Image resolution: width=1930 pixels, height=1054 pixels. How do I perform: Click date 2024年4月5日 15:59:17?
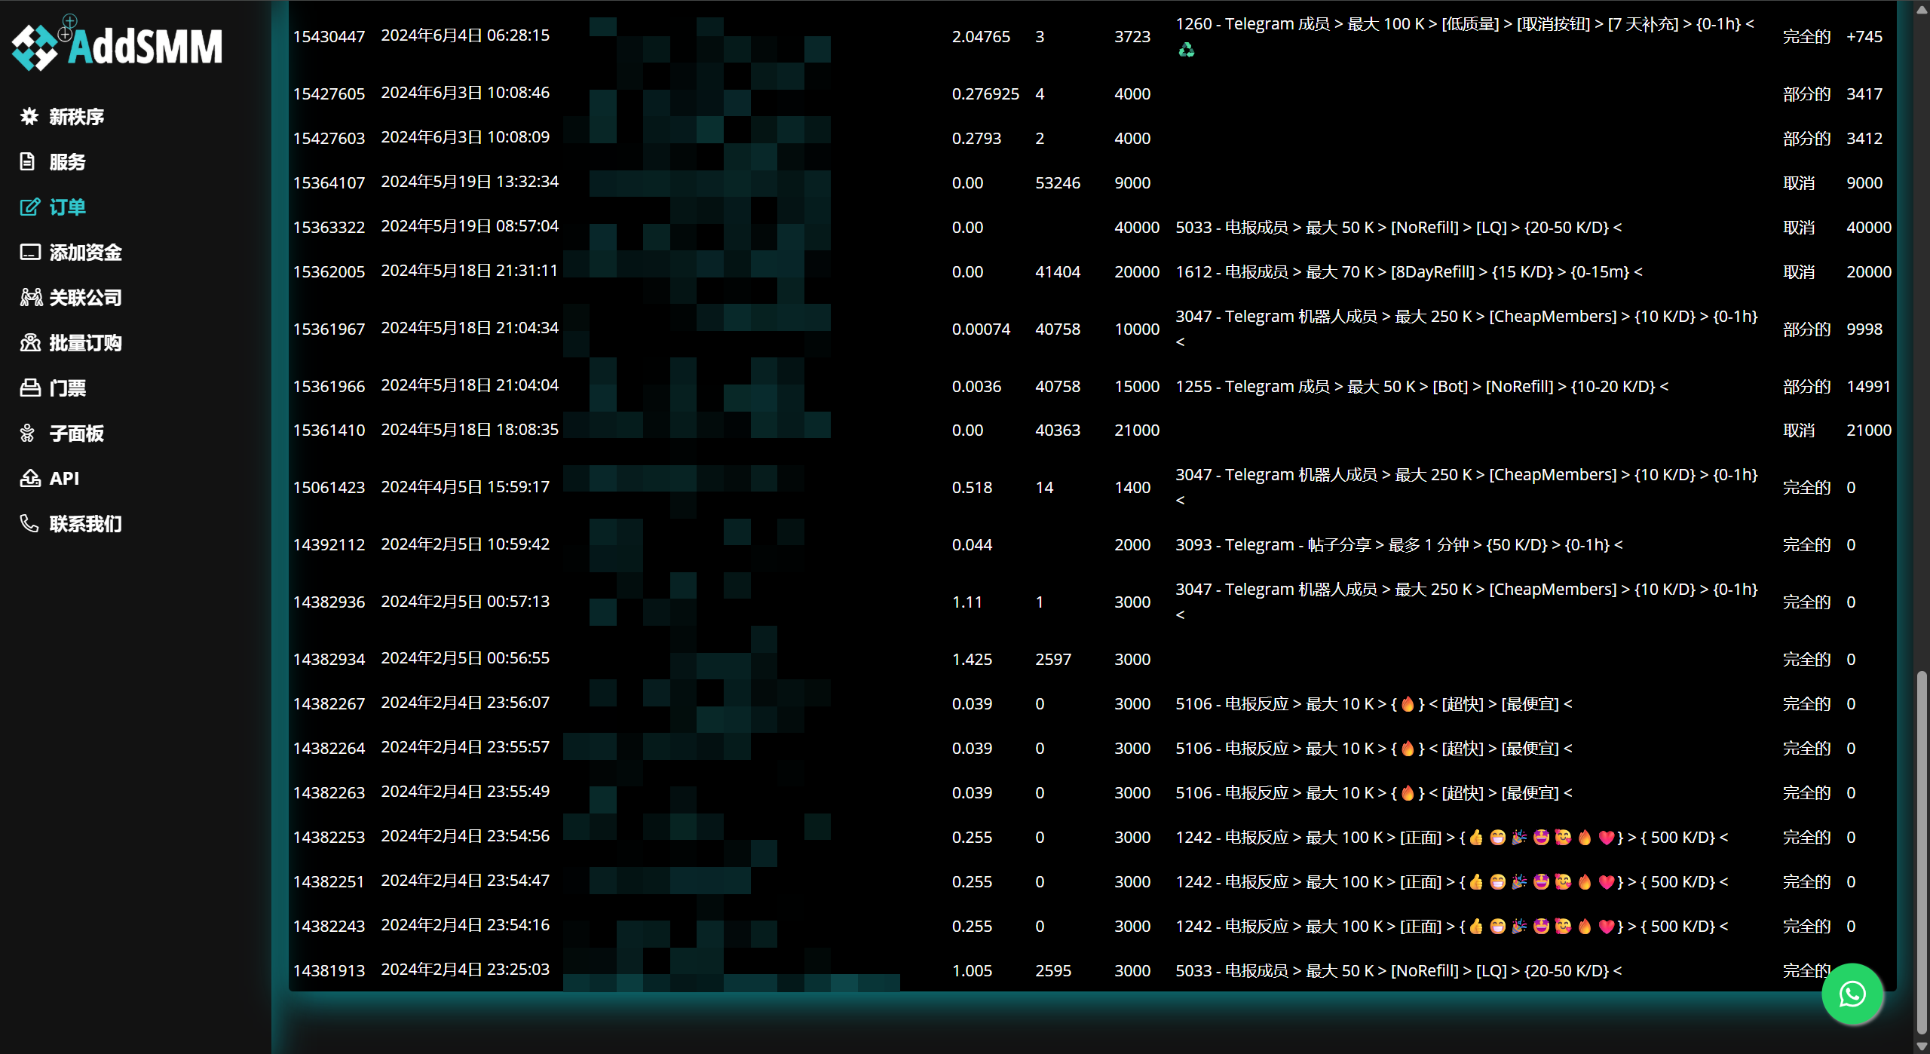coord(465,487)
